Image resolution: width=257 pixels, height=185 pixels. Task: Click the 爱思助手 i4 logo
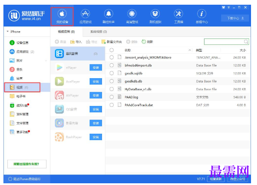tap(26, 15)
